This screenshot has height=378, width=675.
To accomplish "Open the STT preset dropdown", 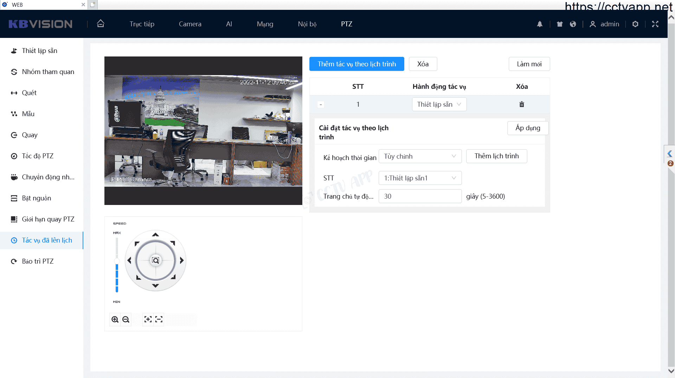I will point(420,178).
